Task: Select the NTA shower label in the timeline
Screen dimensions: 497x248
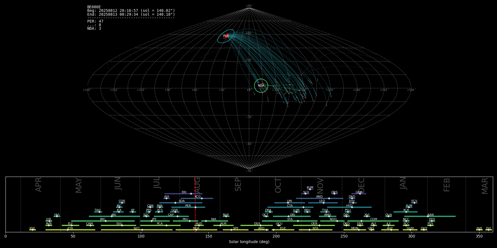Action: click(315, 228)
